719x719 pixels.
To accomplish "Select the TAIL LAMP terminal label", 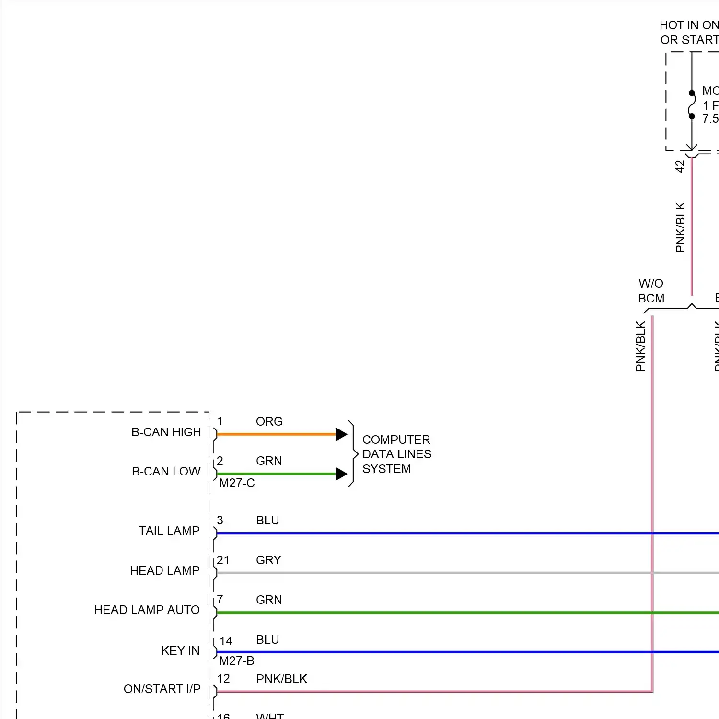I will point(169,531).
